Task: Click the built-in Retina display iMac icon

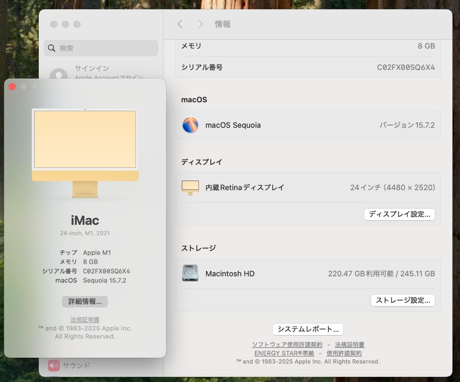Action: coord(190,188)
